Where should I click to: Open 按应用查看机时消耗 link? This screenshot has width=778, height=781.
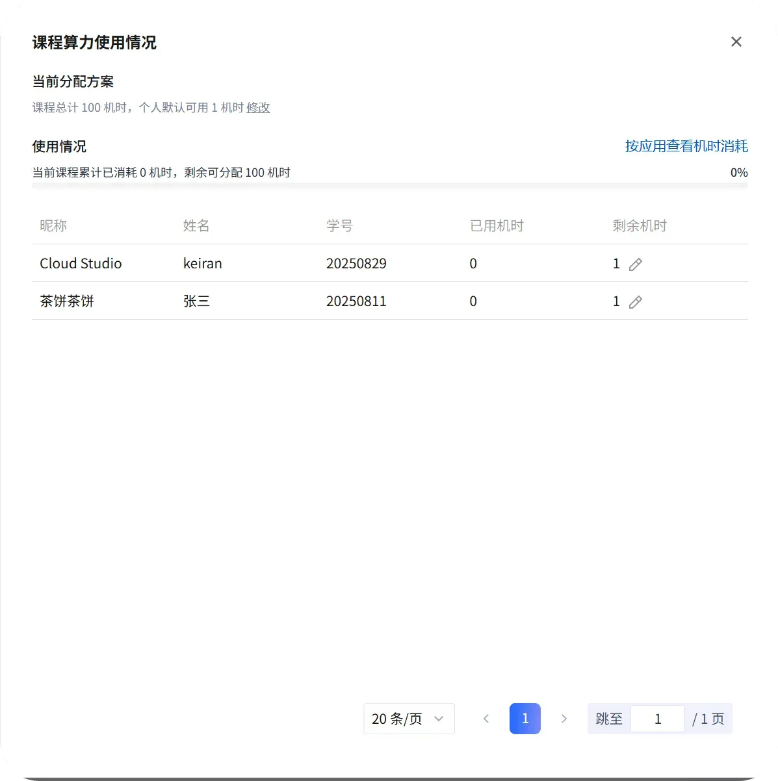click(x=686, y=146)
